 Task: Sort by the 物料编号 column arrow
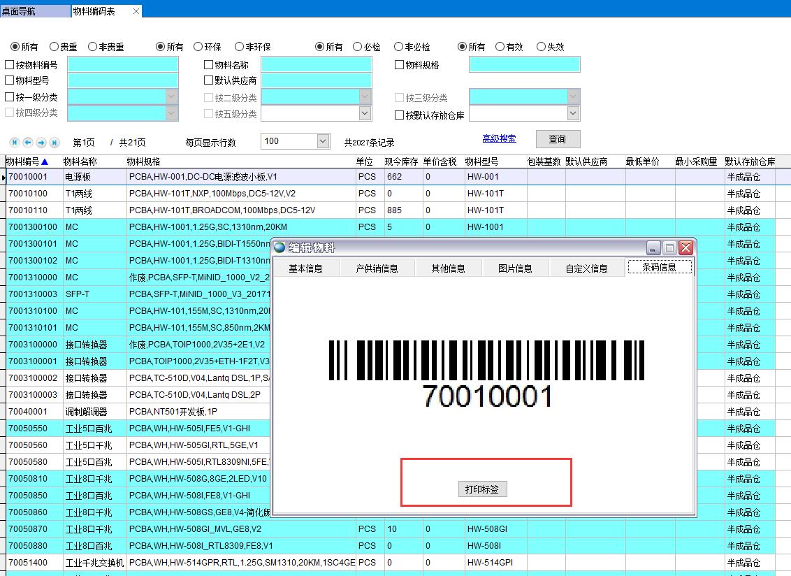[45, 161]
